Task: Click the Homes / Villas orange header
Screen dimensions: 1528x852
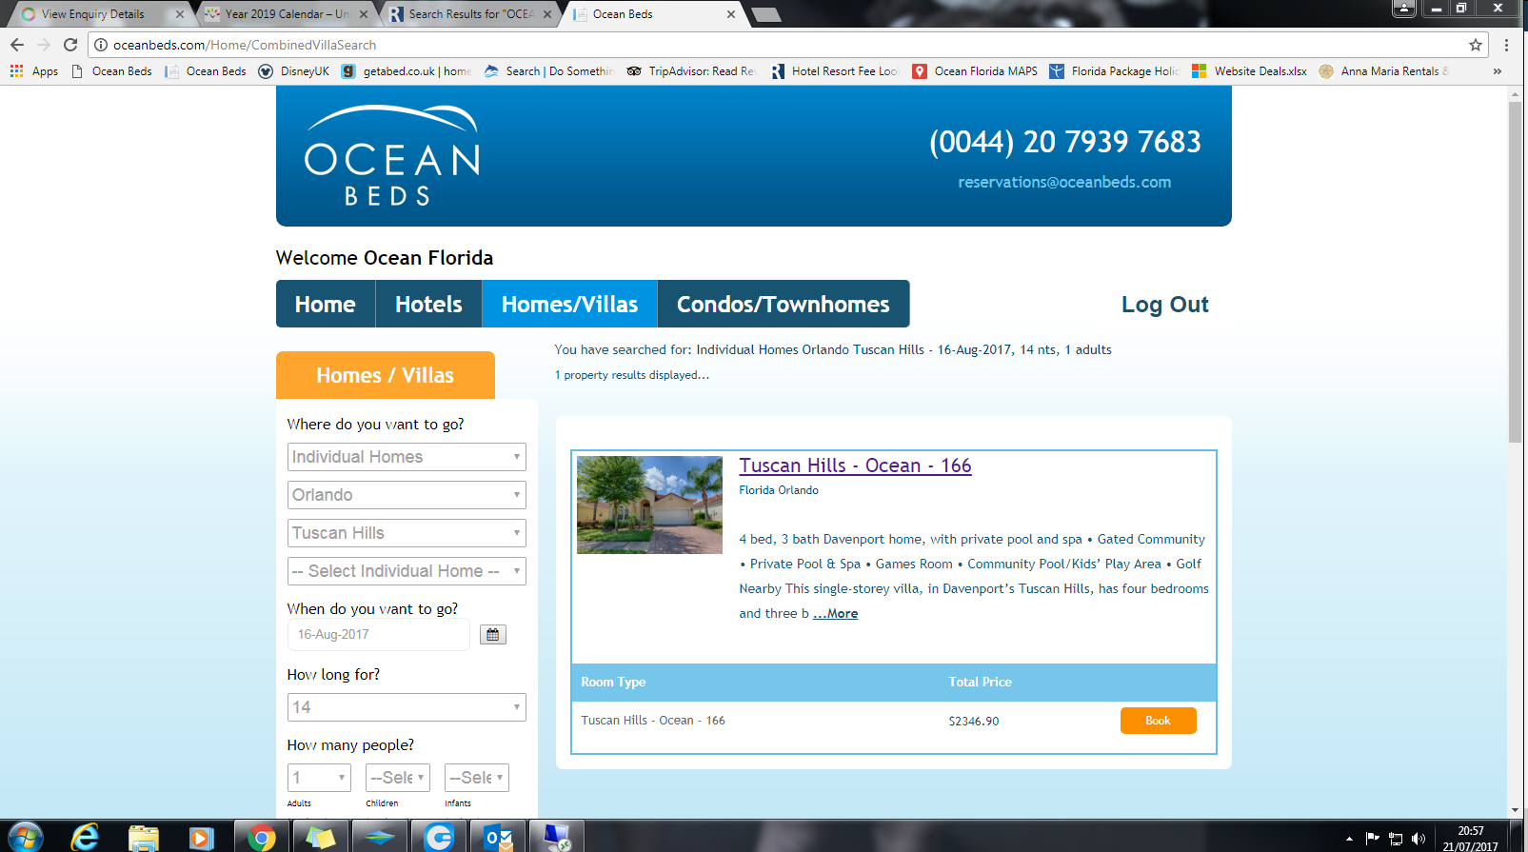Action: pyautogui.click(x=386, y=375)
